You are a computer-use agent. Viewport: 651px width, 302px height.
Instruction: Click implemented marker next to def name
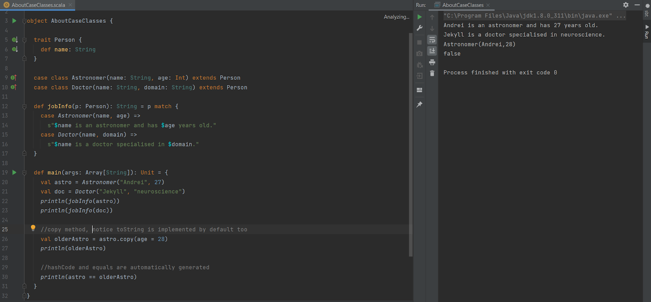[15, 49]
